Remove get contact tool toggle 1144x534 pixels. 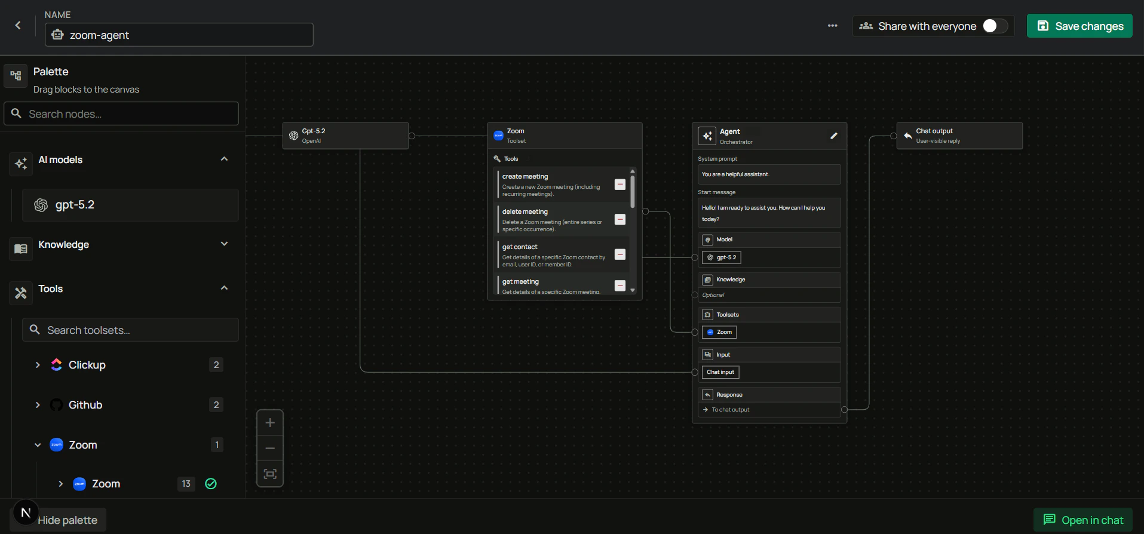[620, 254]
